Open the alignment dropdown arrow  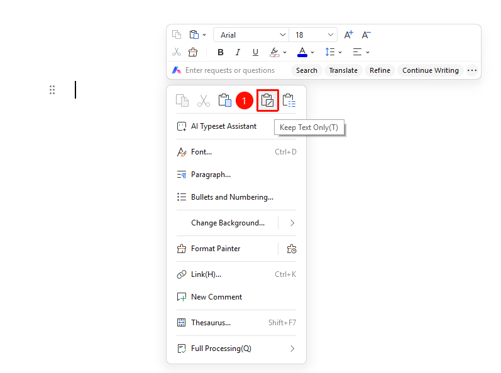tap(368, 52)
